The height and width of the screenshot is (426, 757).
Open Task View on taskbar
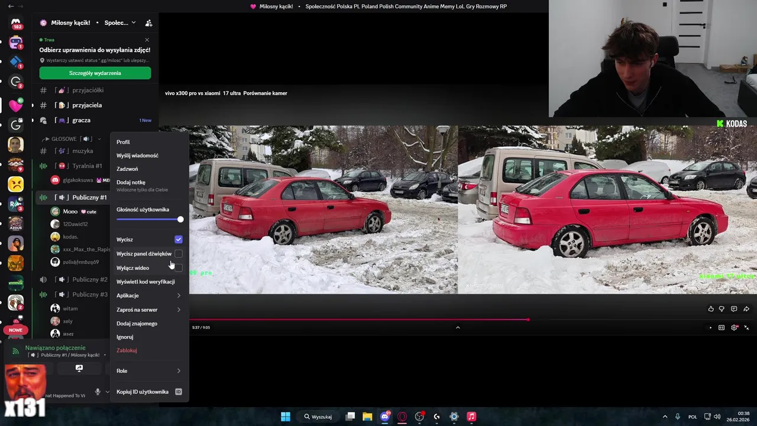350,417
